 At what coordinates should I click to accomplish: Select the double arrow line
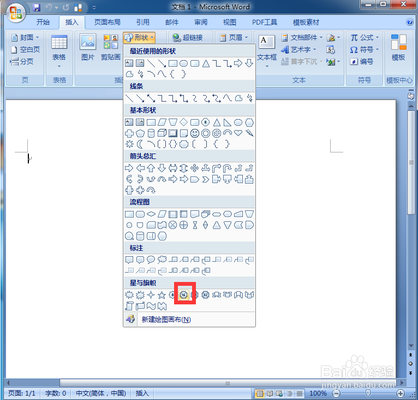point(151,98)
